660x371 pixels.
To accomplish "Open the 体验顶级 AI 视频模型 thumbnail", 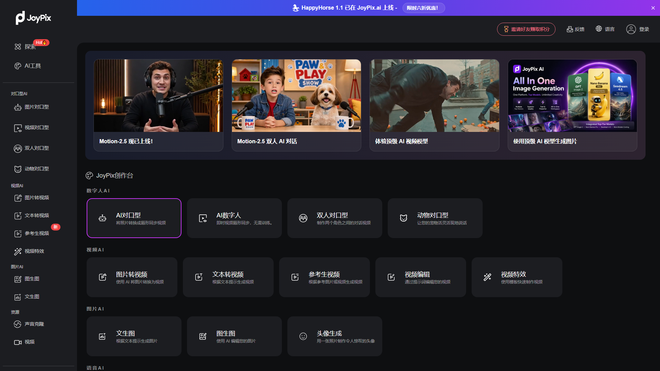I will click(434, 96).
